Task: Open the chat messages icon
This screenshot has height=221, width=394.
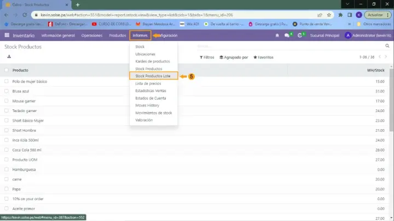Action: coord(287,35)
